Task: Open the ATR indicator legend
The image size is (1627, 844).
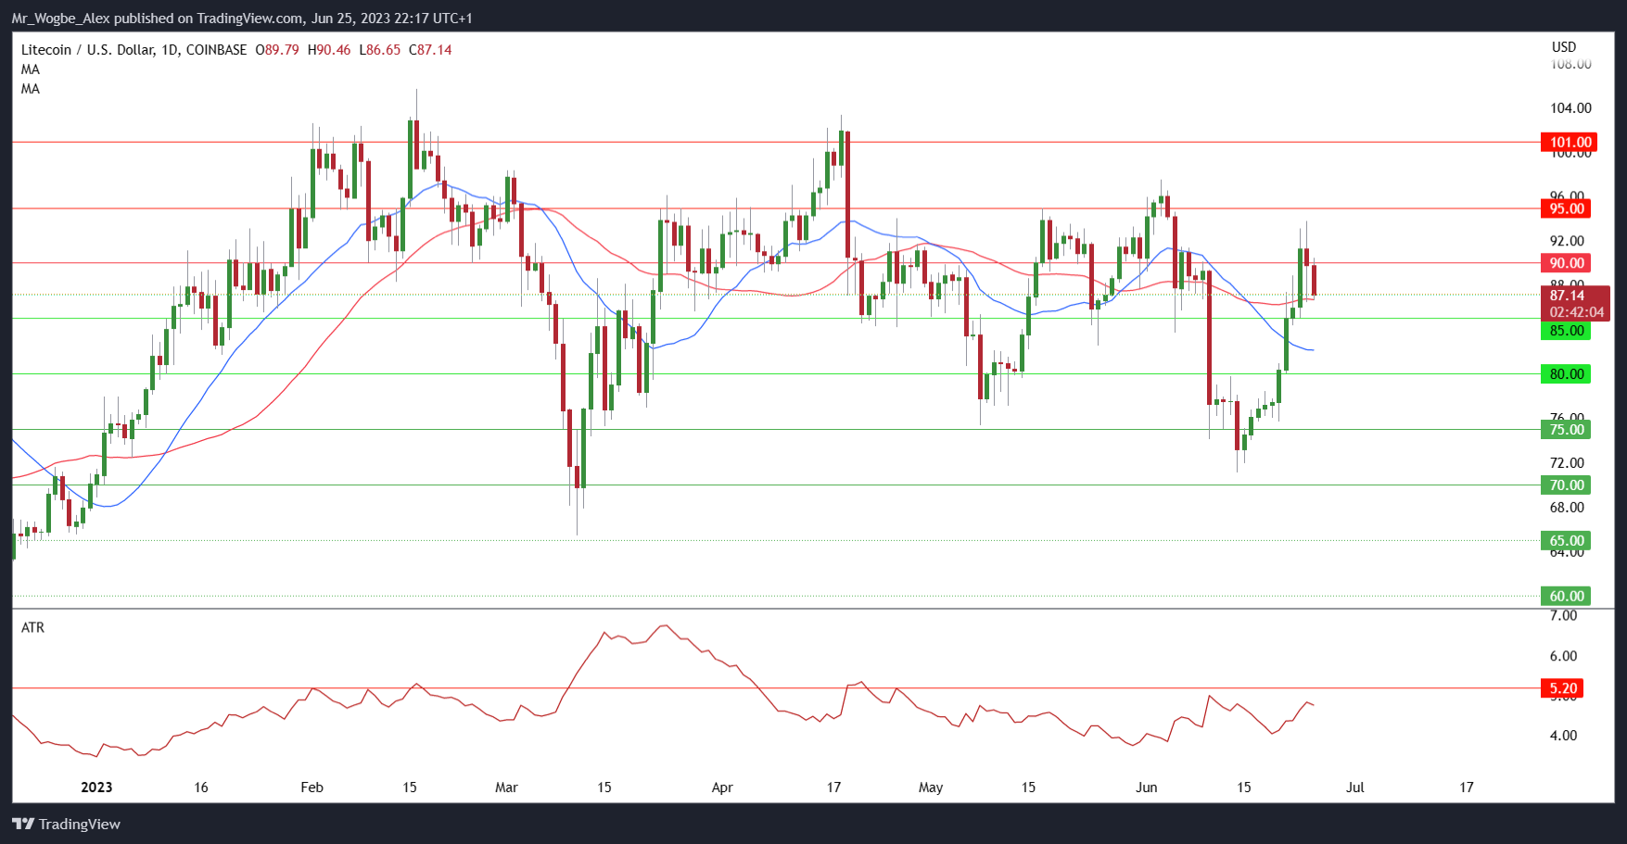Action: pos(32,627)
